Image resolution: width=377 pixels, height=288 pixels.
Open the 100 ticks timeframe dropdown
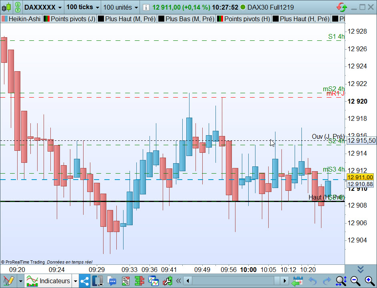[x=83, y=7]
